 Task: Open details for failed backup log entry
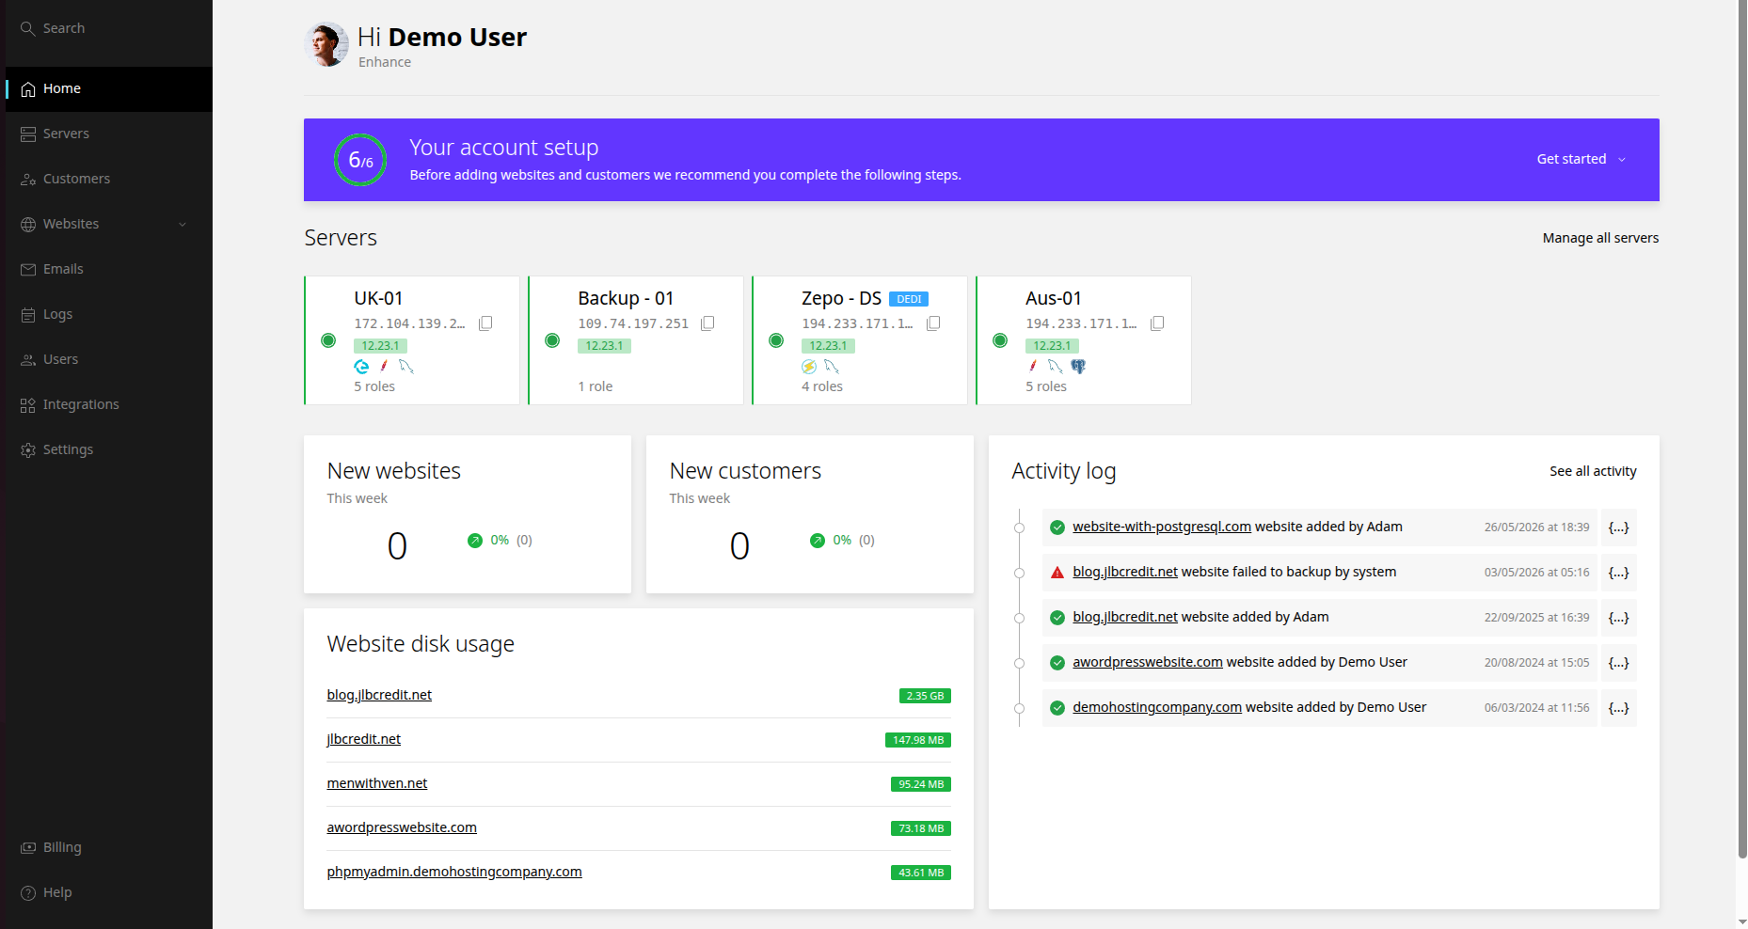1618,573
